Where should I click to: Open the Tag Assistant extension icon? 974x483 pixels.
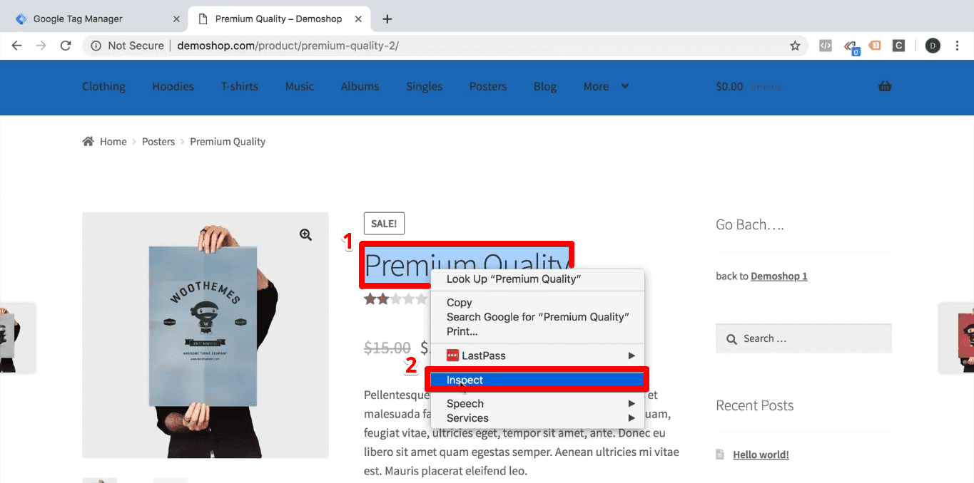coord(851,45)
